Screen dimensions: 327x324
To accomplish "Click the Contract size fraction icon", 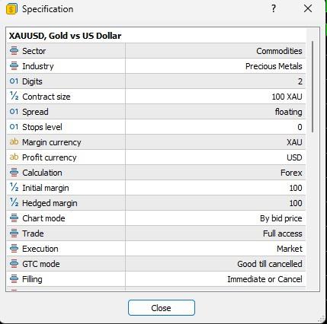I will pyautogui.click(x=14, y=96).
